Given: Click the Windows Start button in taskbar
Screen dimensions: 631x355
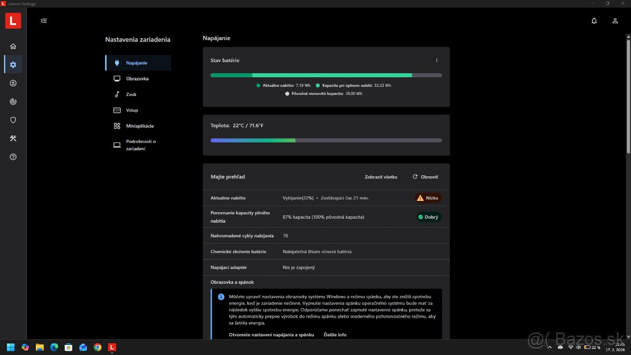Looking at the screenshot, I should [x=11, y=347].
